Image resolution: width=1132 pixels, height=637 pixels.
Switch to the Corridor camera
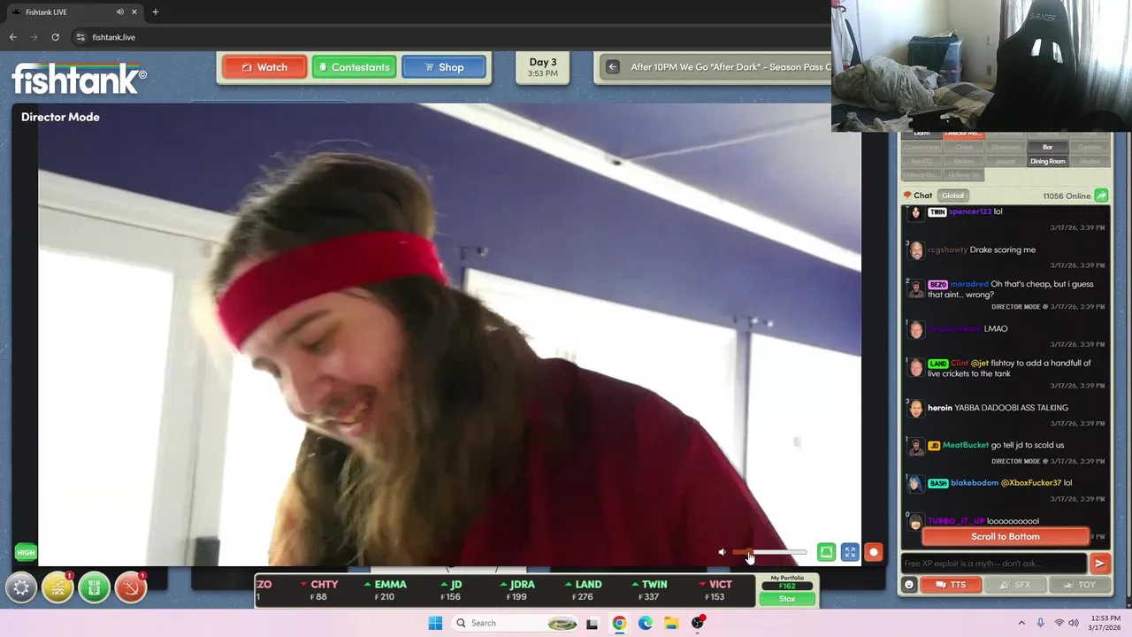1090,148
